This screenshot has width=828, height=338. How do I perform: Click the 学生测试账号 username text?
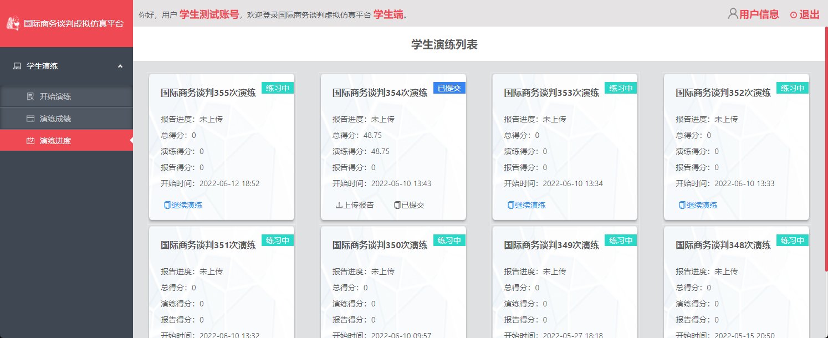coord(209,14)
